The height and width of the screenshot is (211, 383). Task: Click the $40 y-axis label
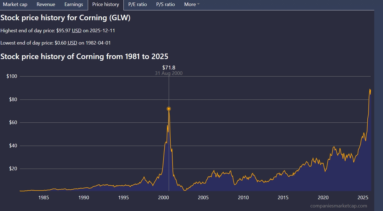(13, 146)
